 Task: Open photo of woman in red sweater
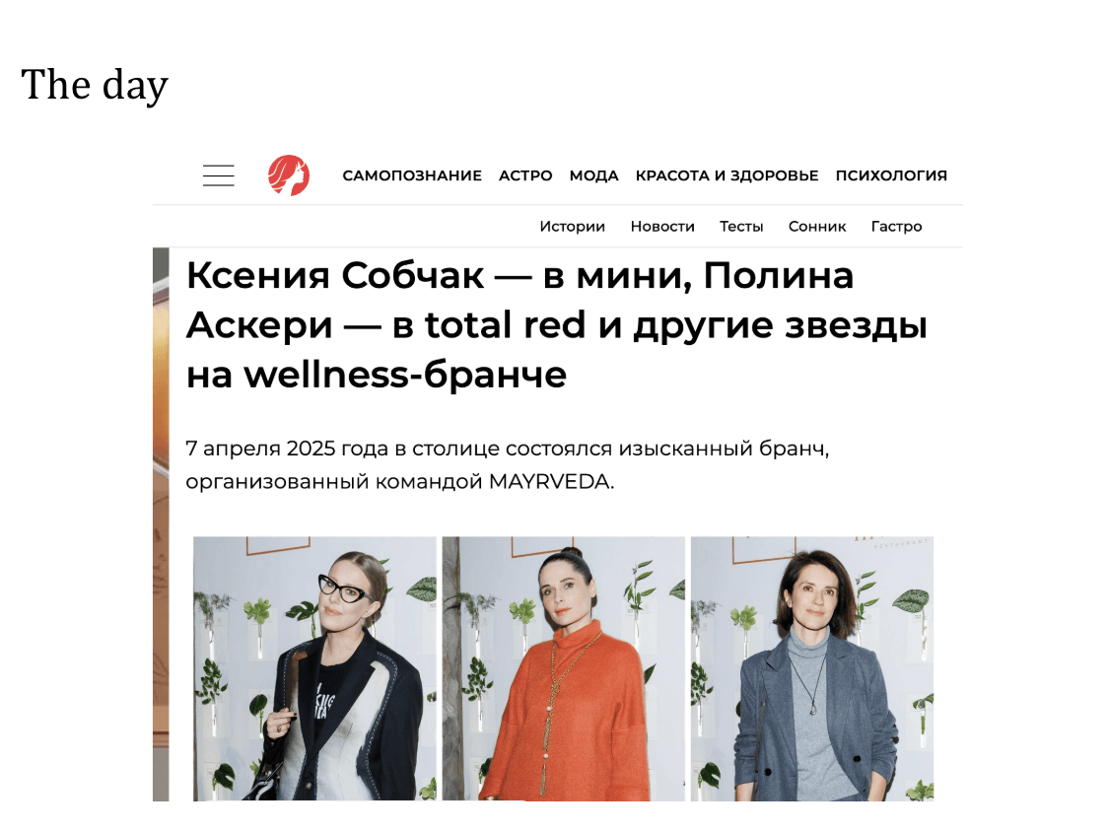(x=563, y=668)
